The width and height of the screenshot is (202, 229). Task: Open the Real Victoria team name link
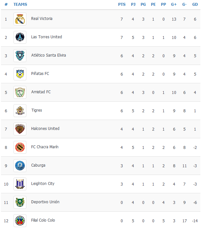click(x=42, y=19)
